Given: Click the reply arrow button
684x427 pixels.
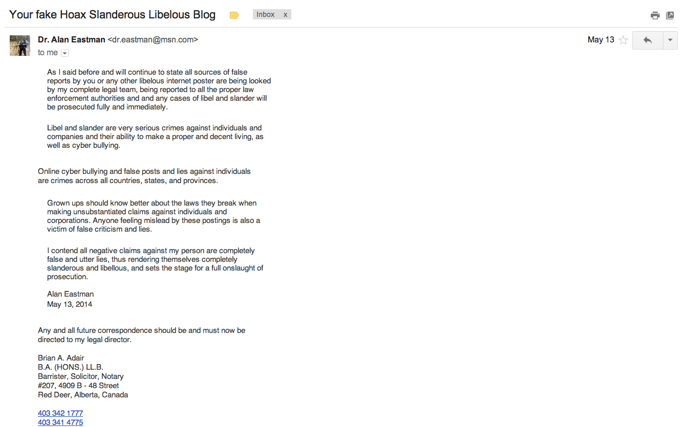Looking at the screenshot, I should (648, 40).
